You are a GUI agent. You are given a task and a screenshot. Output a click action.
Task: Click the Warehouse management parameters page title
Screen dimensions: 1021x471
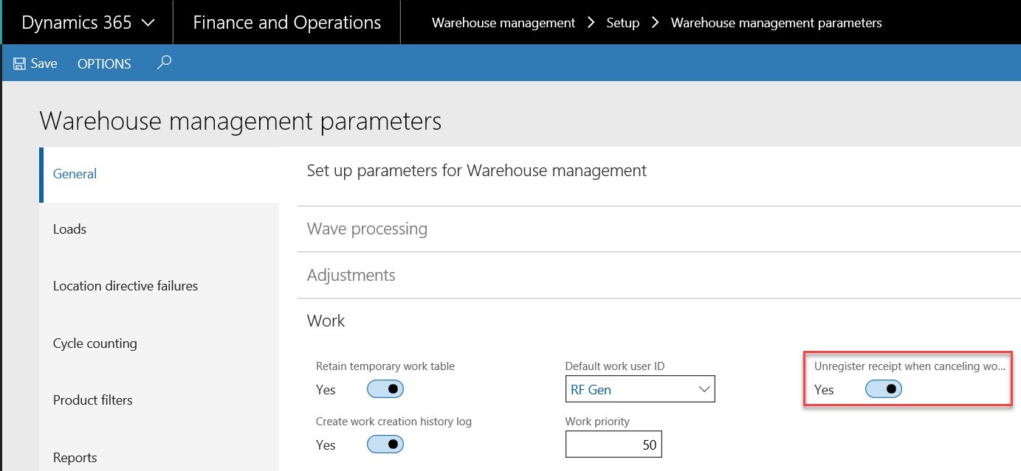pyautogui.click(x=241, y=121)
